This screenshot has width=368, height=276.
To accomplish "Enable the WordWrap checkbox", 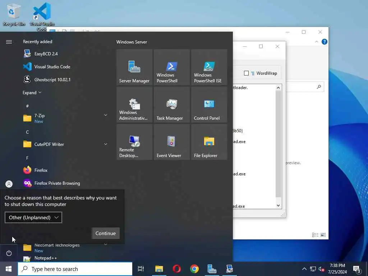I will 246,73.
